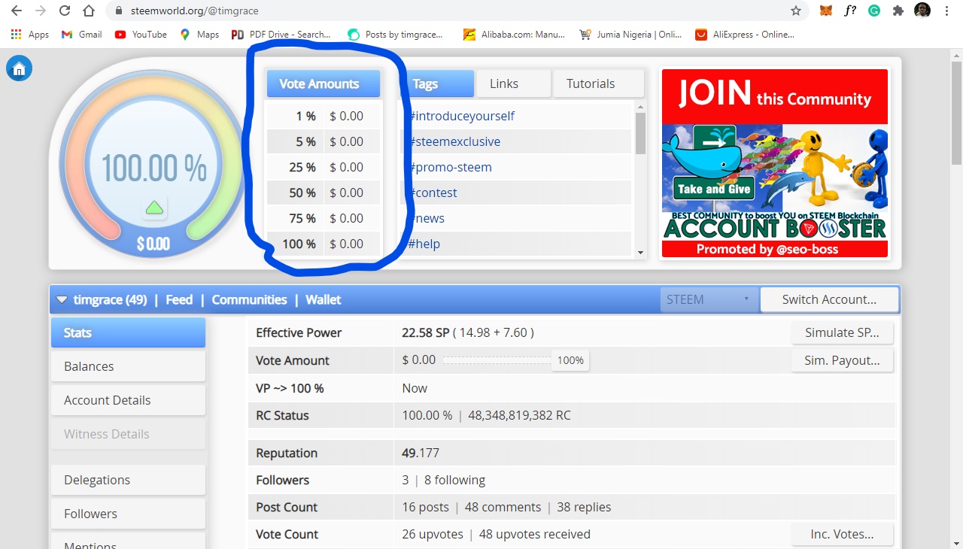Open the f? extension icon

[850, 11]
